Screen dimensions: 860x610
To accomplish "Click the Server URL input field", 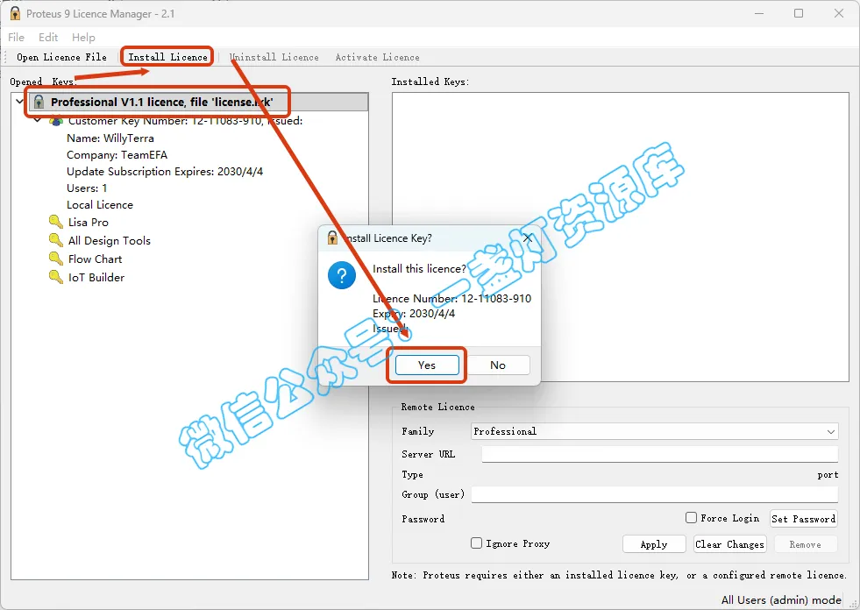I will pos(660,454).
